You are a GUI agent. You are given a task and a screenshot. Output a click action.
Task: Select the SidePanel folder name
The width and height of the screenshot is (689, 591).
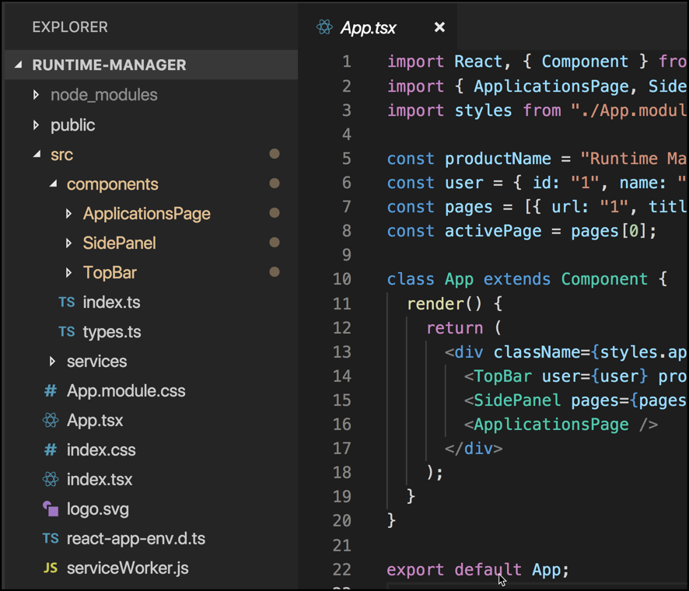tap(120, 243)
